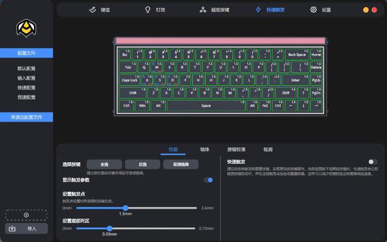387x242 pixels.
Task: Select the Home key
Action: point(316,54)
